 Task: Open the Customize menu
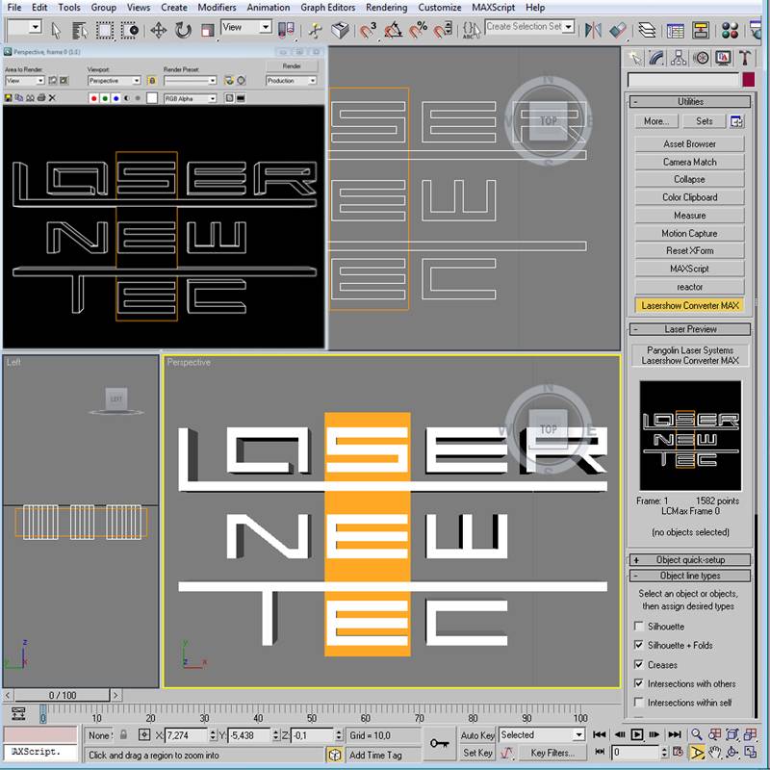click(x=440, y=8)
